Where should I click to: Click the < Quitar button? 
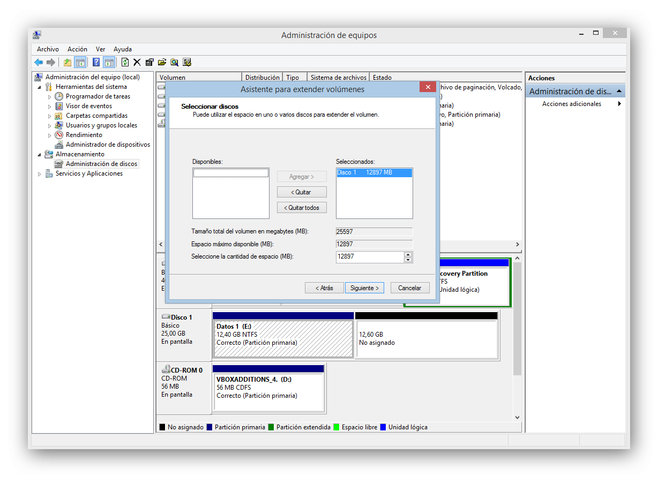coord(302,192)
